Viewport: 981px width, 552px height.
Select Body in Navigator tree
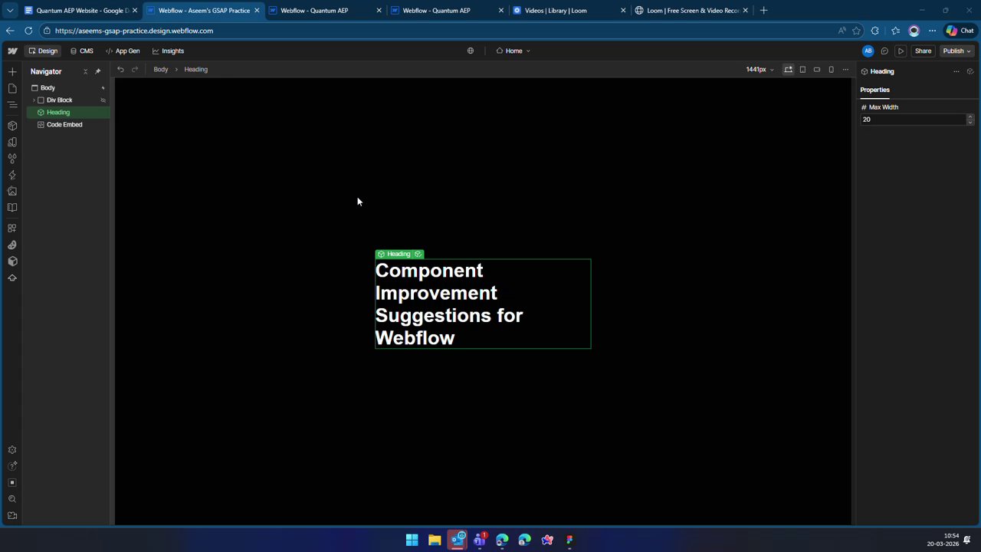pyautogui.click(x=67, y=87)
